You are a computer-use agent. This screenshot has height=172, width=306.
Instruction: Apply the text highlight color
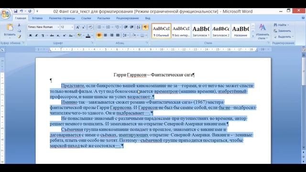point(79,35)
